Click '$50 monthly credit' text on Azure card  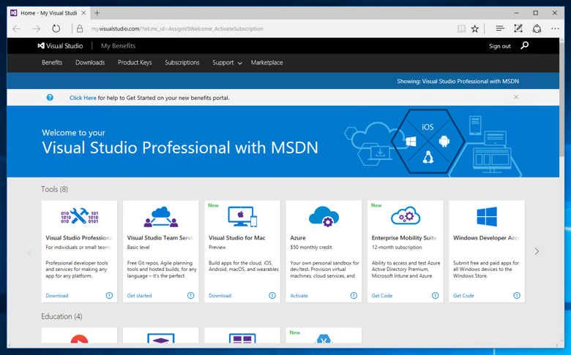point(311,247)
